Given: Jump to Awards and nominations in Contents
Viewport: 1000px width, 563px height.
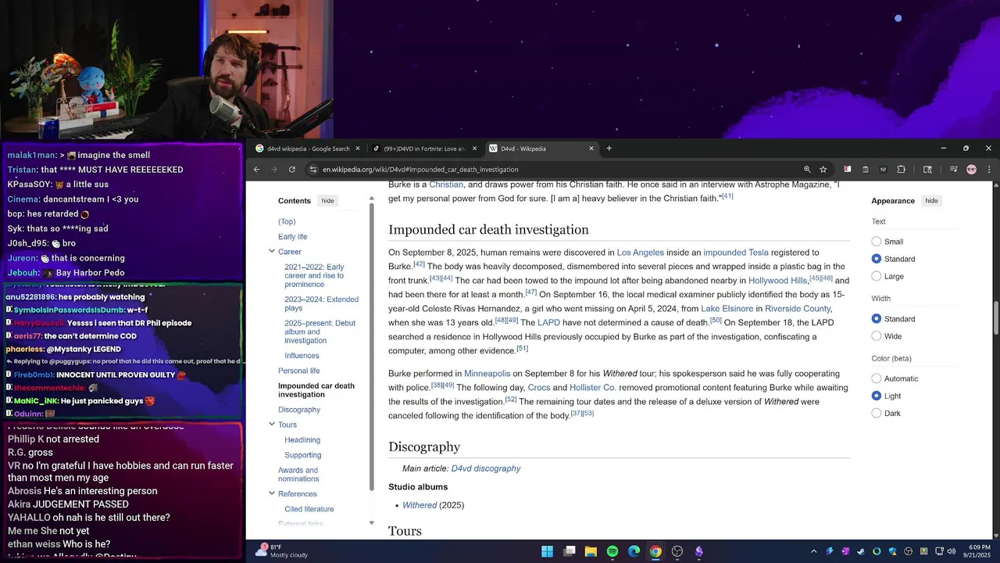Looking at the screenshot, I should tap(298, 475).
